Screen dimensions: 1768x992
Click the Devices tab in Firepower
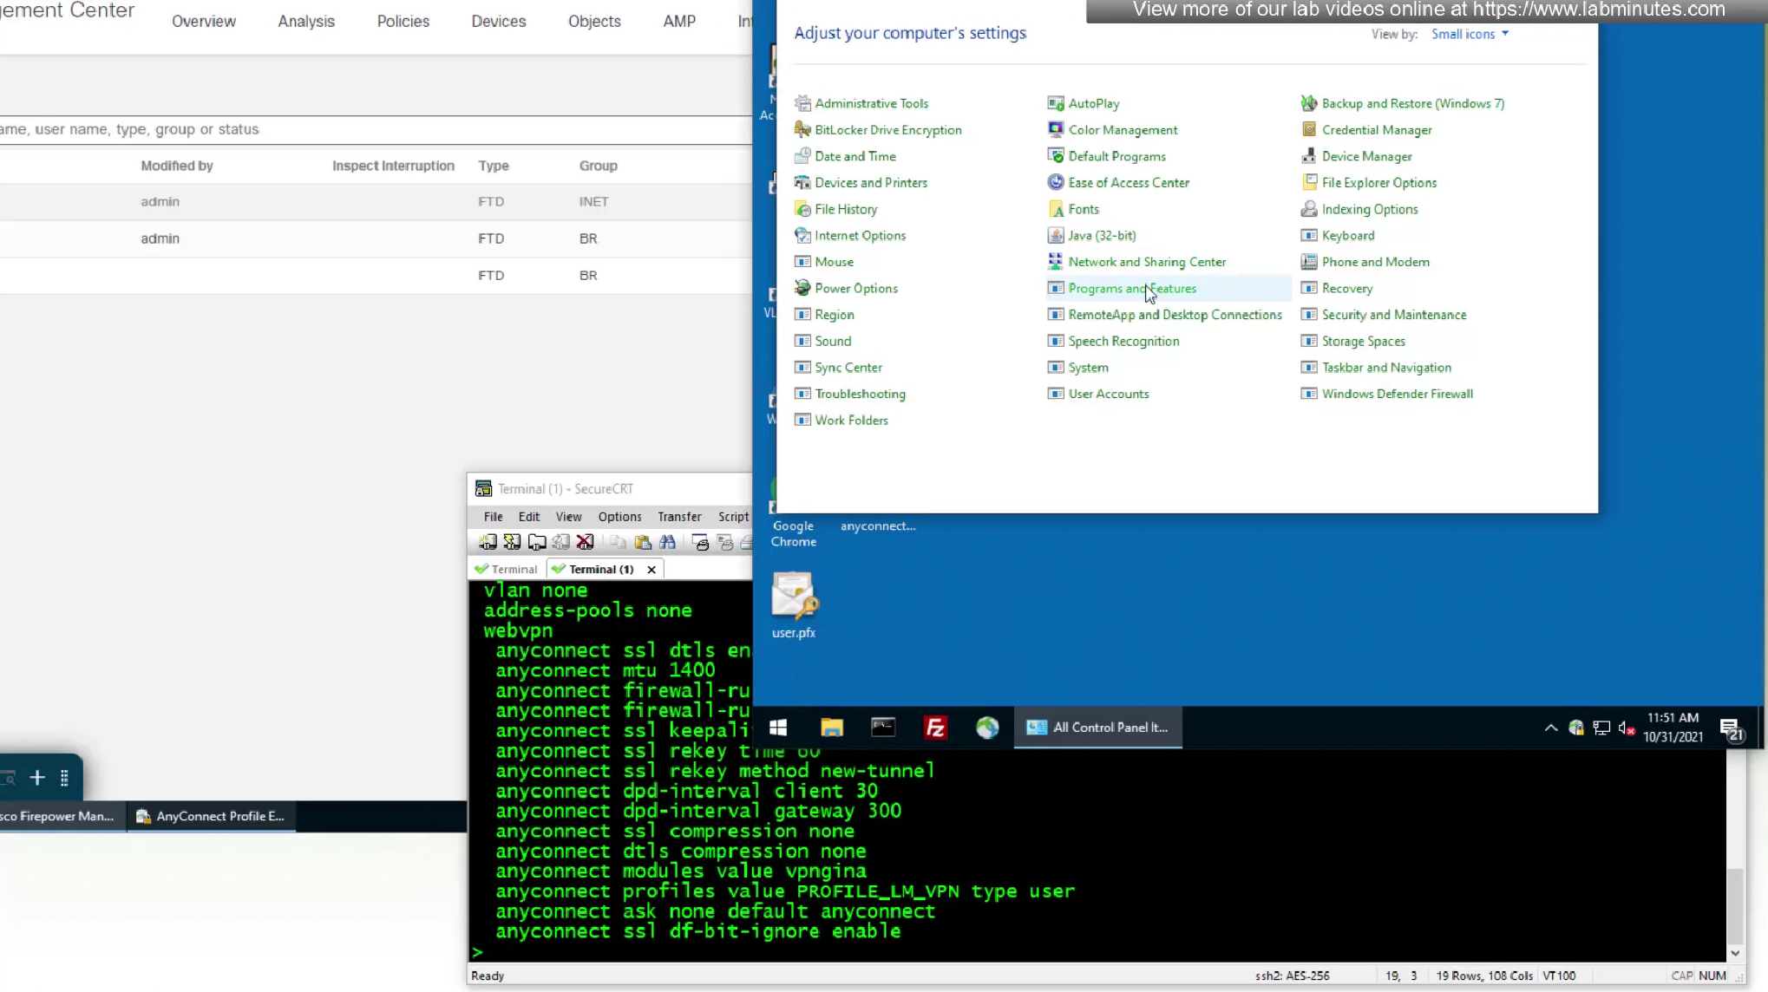click(498, 22)
